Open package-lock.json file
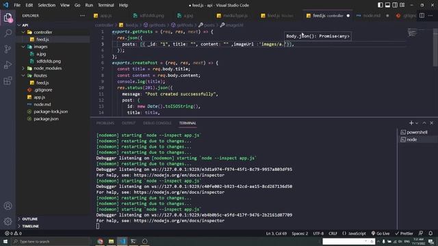The height and width of the screenshot is (246, 438). pyautogui.click(x=53, y=111)
